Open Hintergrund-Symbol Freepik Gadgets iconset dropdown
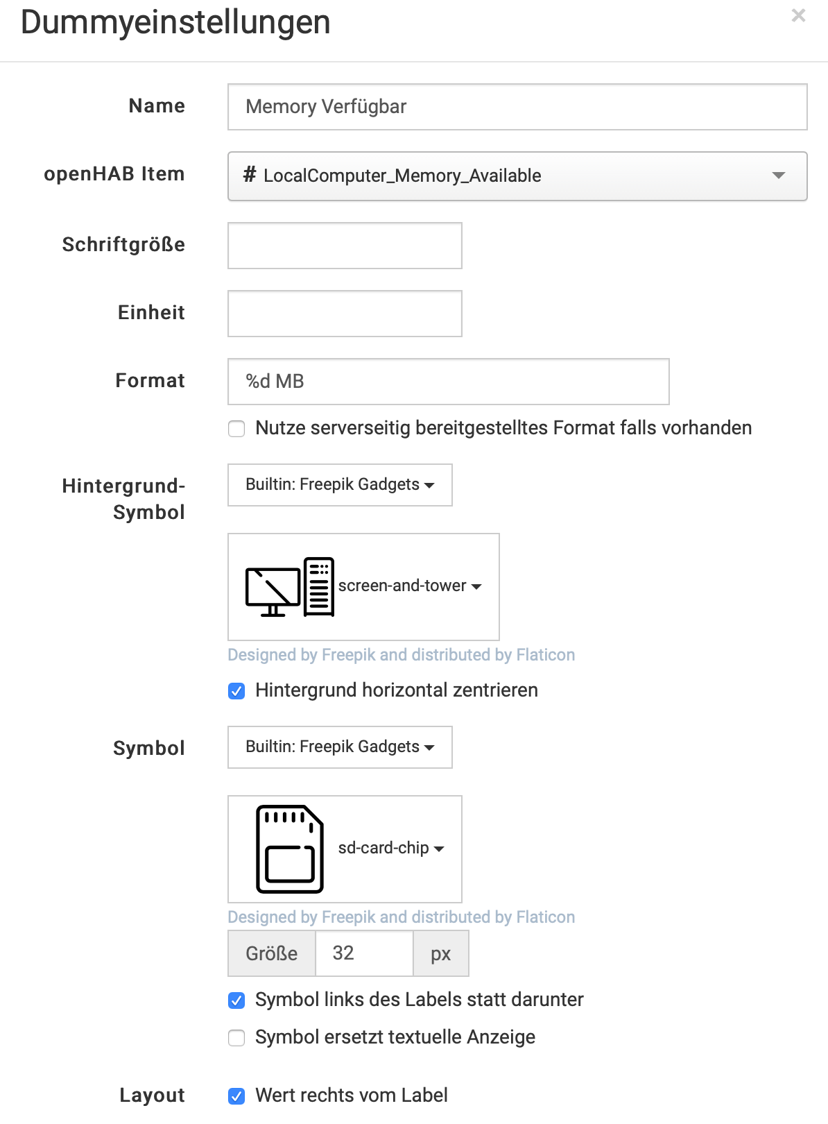This screenshot has height=1124, width=828. coord(340,485)
